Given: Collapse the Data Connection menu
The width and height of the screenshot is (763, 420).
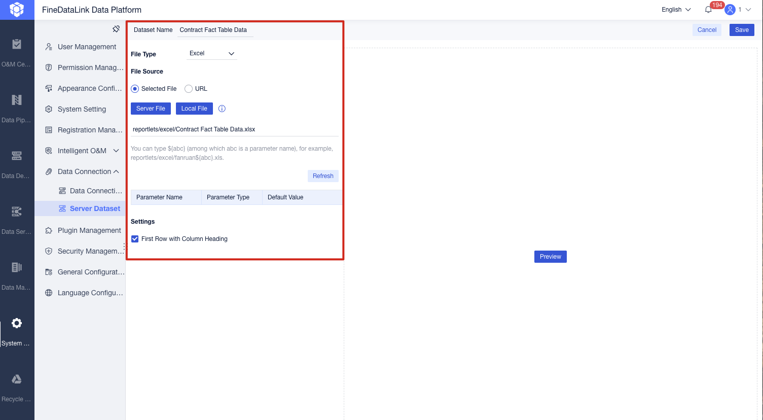Looking at the screenshot, I should click(116, 171).
